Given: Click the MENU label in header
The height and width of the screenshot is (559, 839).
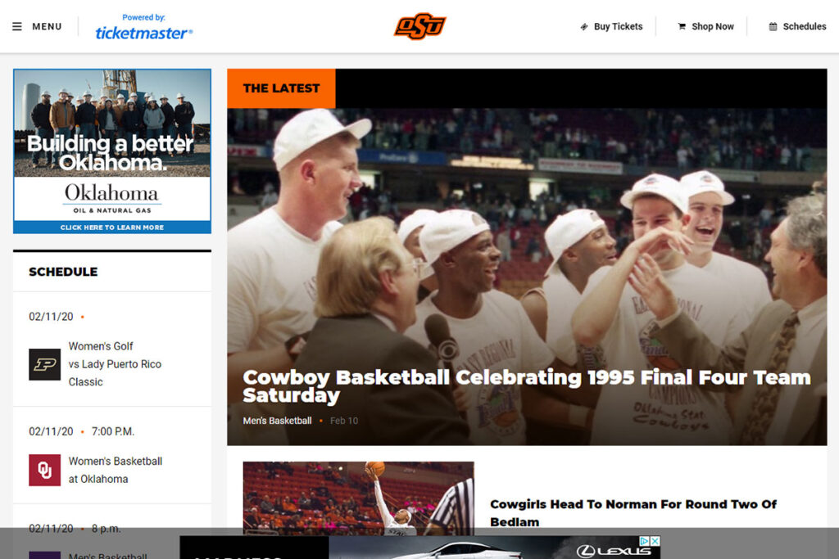Looking at the screenshot, I should click(x=47, y=26).
